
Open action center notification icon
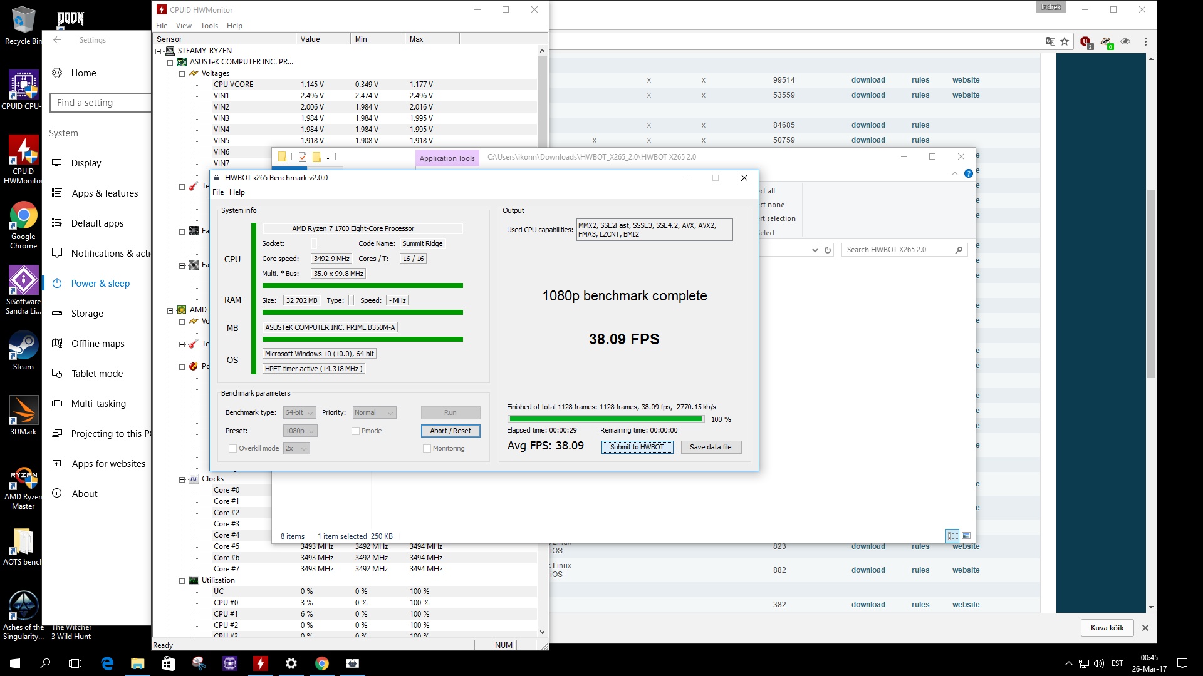point(1182,663)
